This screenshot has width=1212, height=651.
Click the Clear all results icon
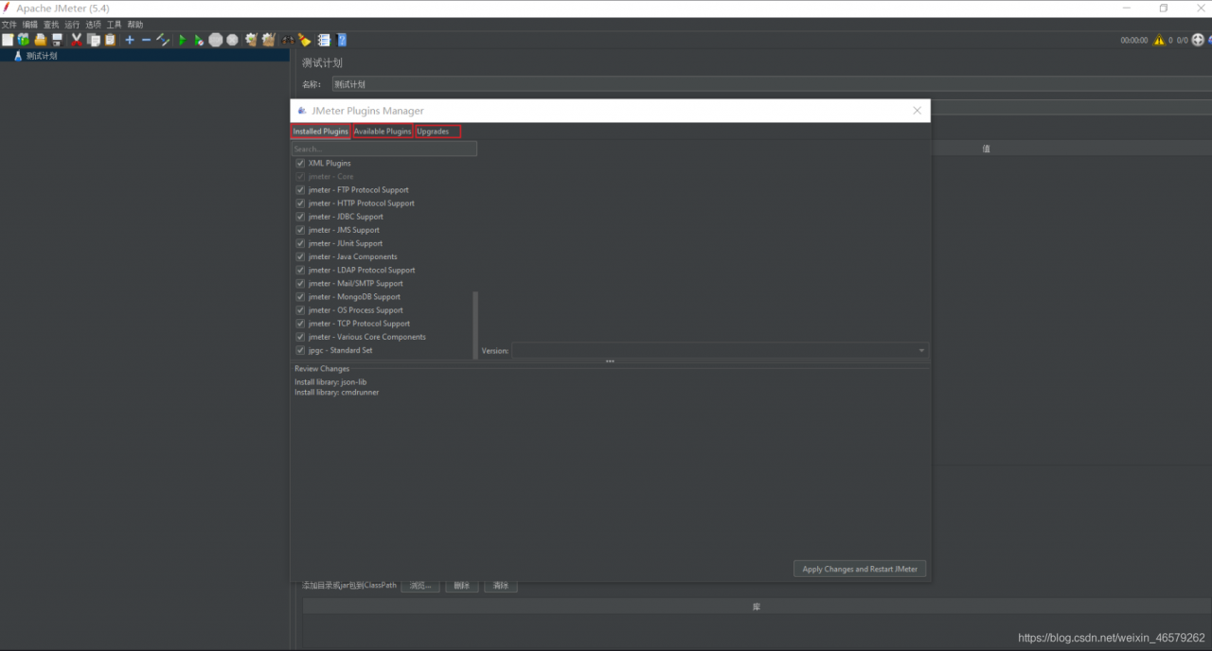268,40
